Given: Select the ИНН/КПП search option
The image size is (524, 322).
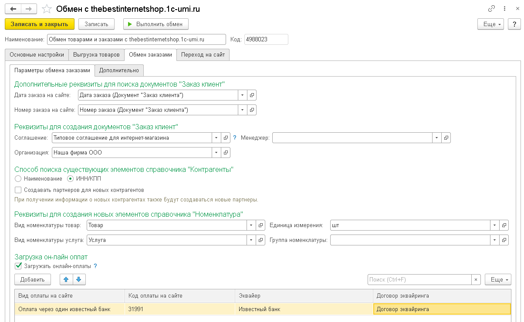Looking at the screenshot, I should (70, 178).
